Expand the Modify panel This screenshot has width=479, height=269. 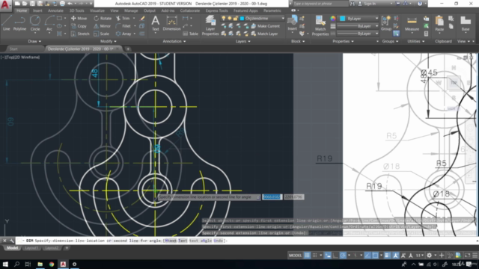tap(108, 41)
